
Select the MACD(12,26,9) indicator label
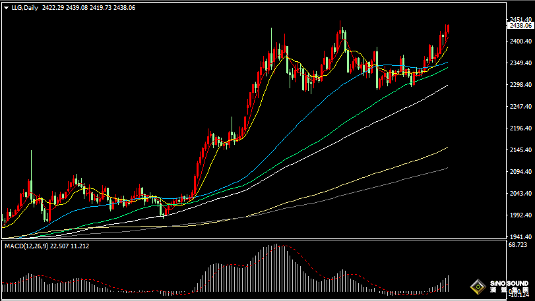pyautogui.click(x=30, y=246)
